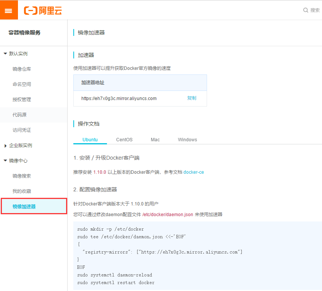Click the 容器镜像服务 sidebar title
Viewport: 322px width, 291px height.
24,33
